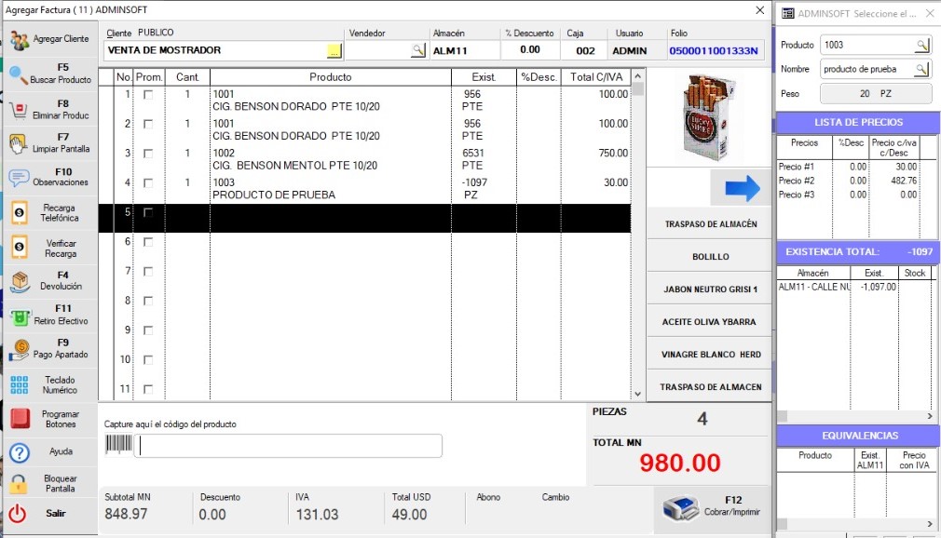The width and height of the screenshot is (941, 538).
Task: Click the Devolución box icon
Action: [20, 281]
